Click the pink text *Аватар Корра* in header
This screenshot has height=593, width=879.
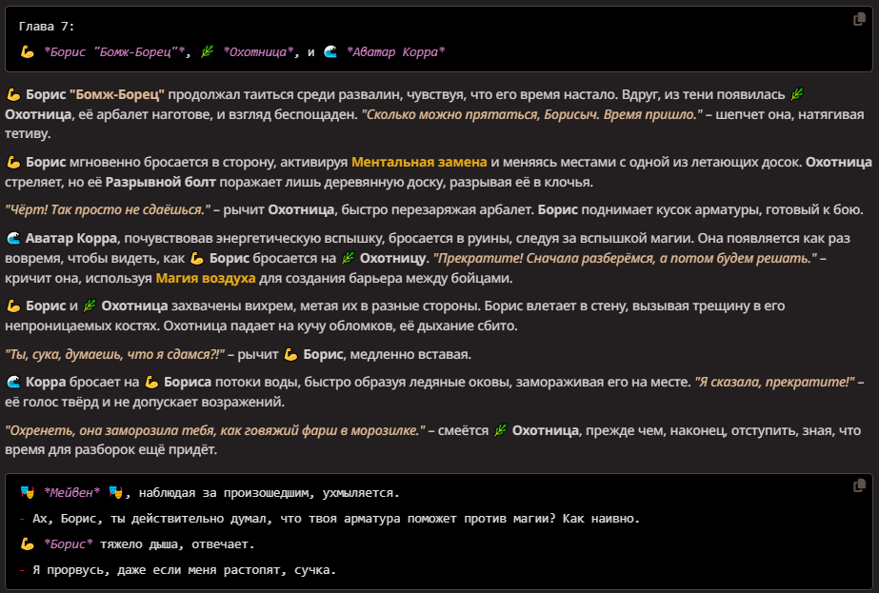(395, 52)
